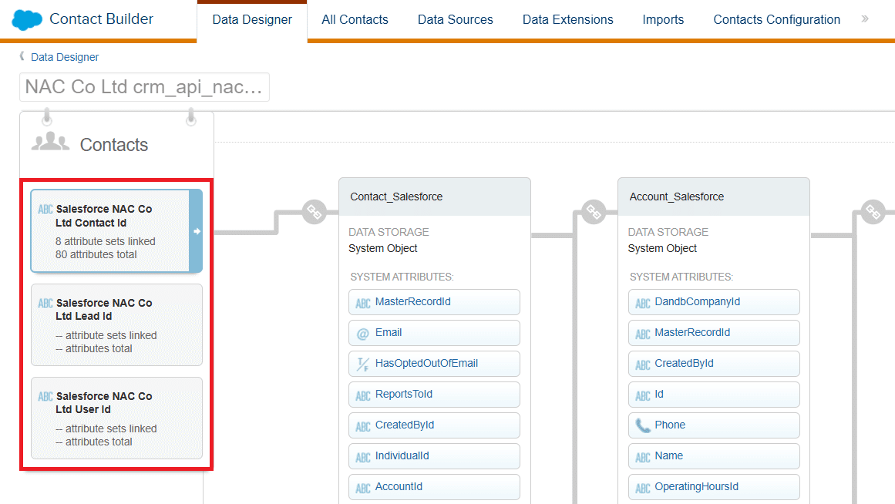The height and width of the screenshot is (504, 895).
Task: Click ABC icon on User Id card
Action: tap(45, 397)
